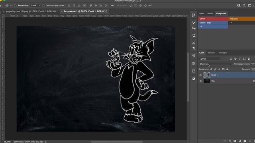Select the Операции panel tab
Image resolution: width=255 pixels, height=143 pixels.
(221, 14)
